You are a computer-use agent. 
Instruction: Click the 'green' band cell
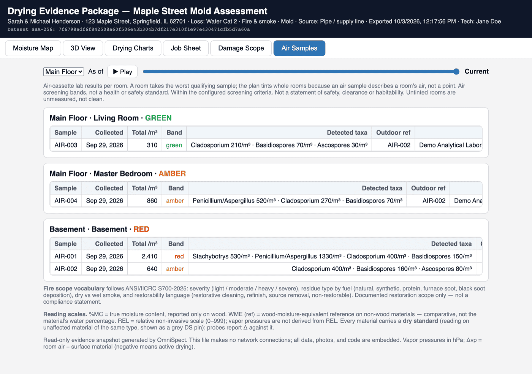174,145
